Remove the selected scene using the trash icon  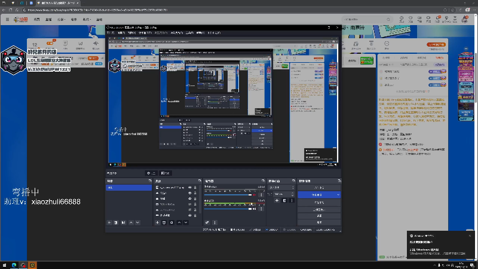(117, 222)
